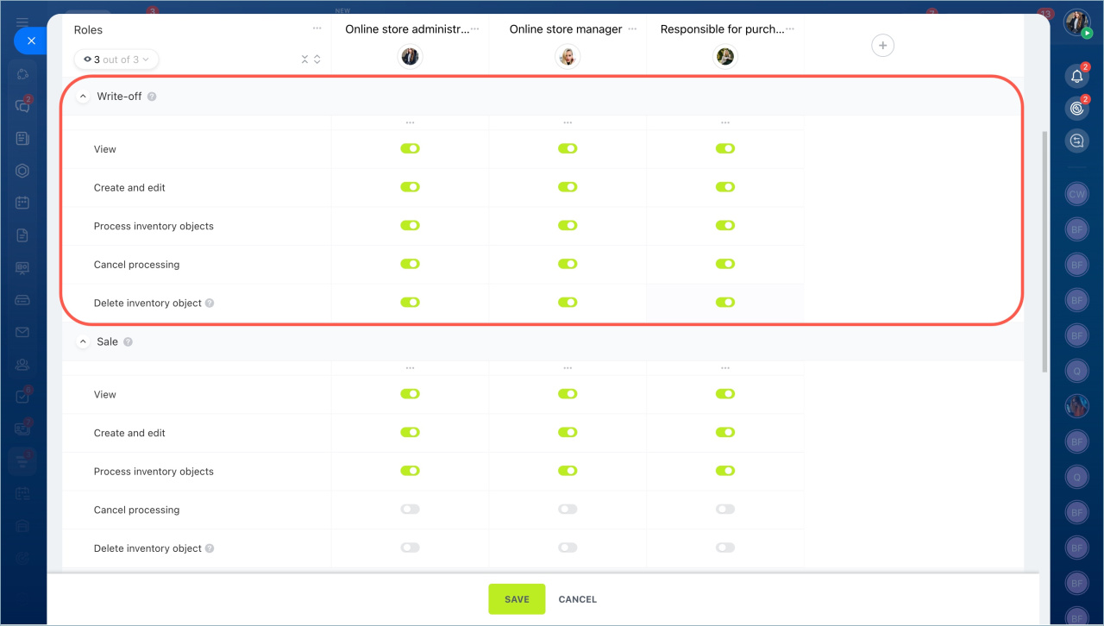Viewport: 1104px width, 626px height.
Task: Click the Write-off help question icon
Action: [152, 97]
